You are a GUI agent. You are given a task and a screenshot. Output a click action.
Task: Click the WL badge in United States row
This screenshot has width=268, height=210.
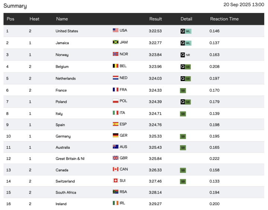[188, 31]
